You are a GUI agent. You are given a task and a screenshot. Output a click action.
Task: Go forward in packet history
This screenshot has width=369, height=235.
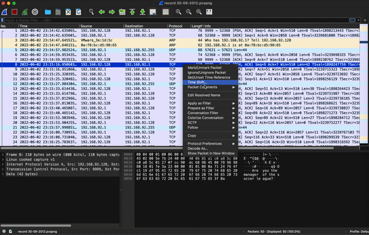112,12
